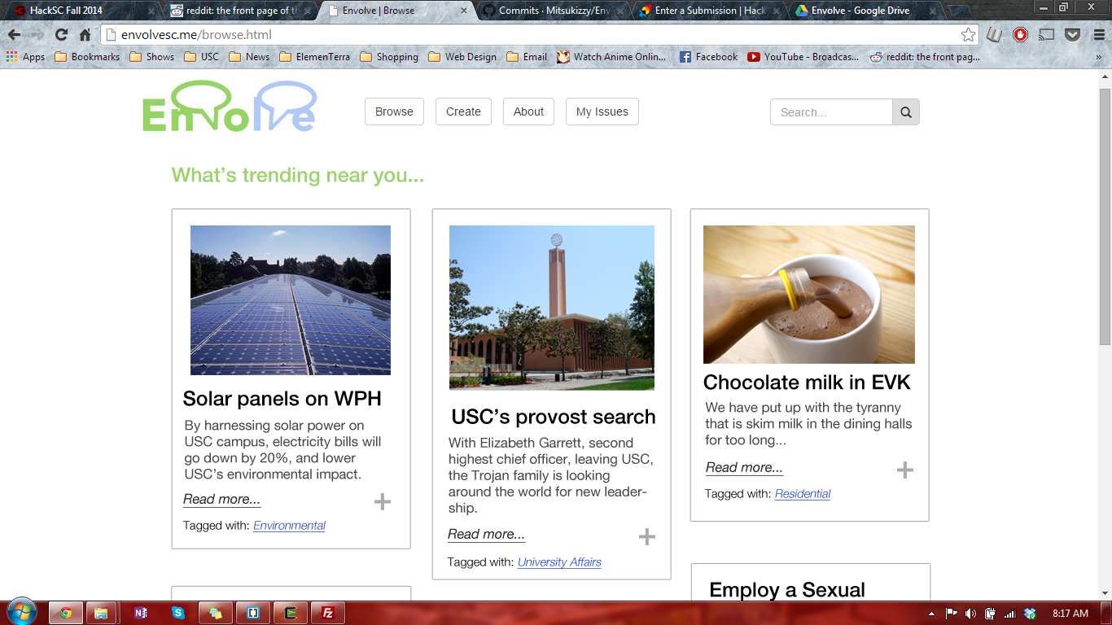
Task: Open the USC bookmark folder
Action: pyautogui.click(x=202, y=57)
